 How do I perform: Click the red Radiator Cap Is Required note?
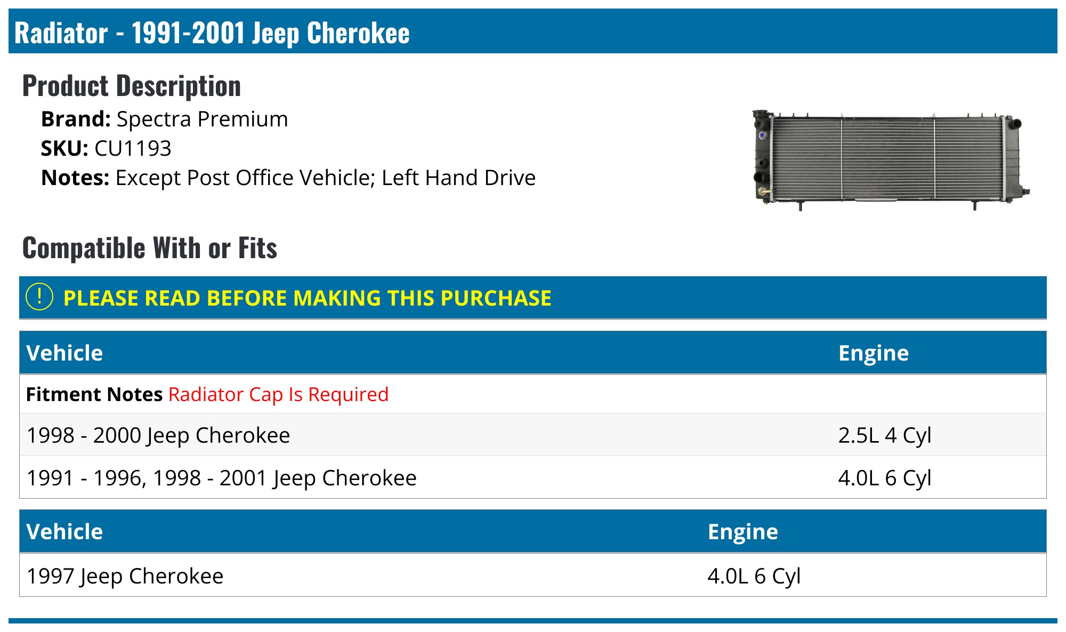[278, 394]
